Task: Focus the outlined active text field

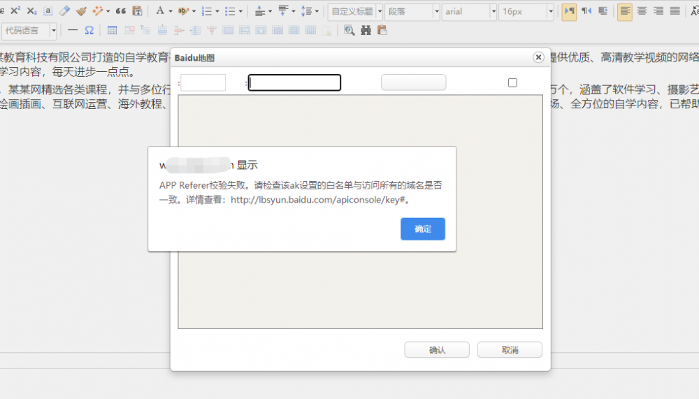Action: (x=294, y=82)
